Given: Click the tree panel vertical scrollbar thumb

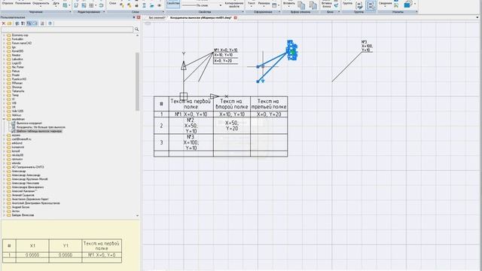Looking at the screenshot, I should (137, 81).
